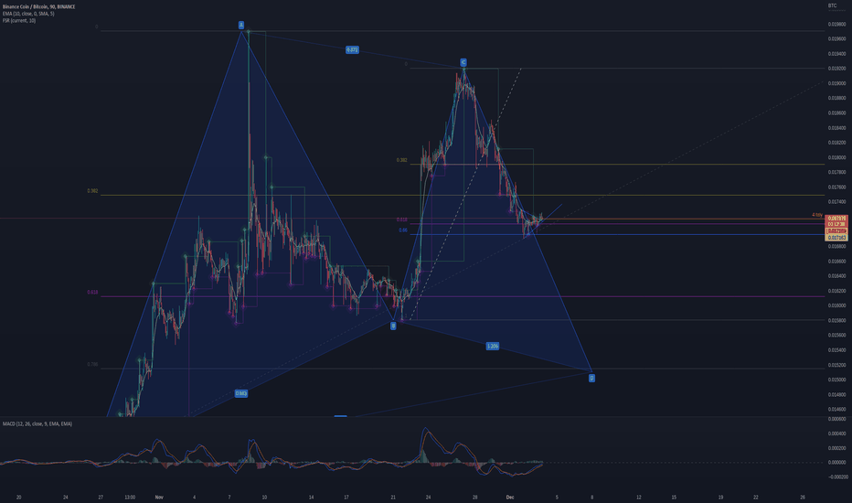The image size is (852, 503).
Task: Select pattern point label C
Action: 463,62
